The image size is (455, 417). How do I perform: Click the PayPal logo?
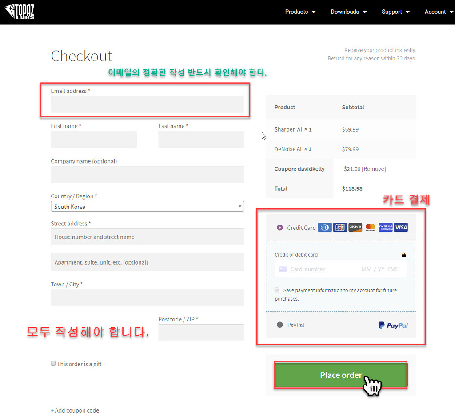(x=393, y=325)
